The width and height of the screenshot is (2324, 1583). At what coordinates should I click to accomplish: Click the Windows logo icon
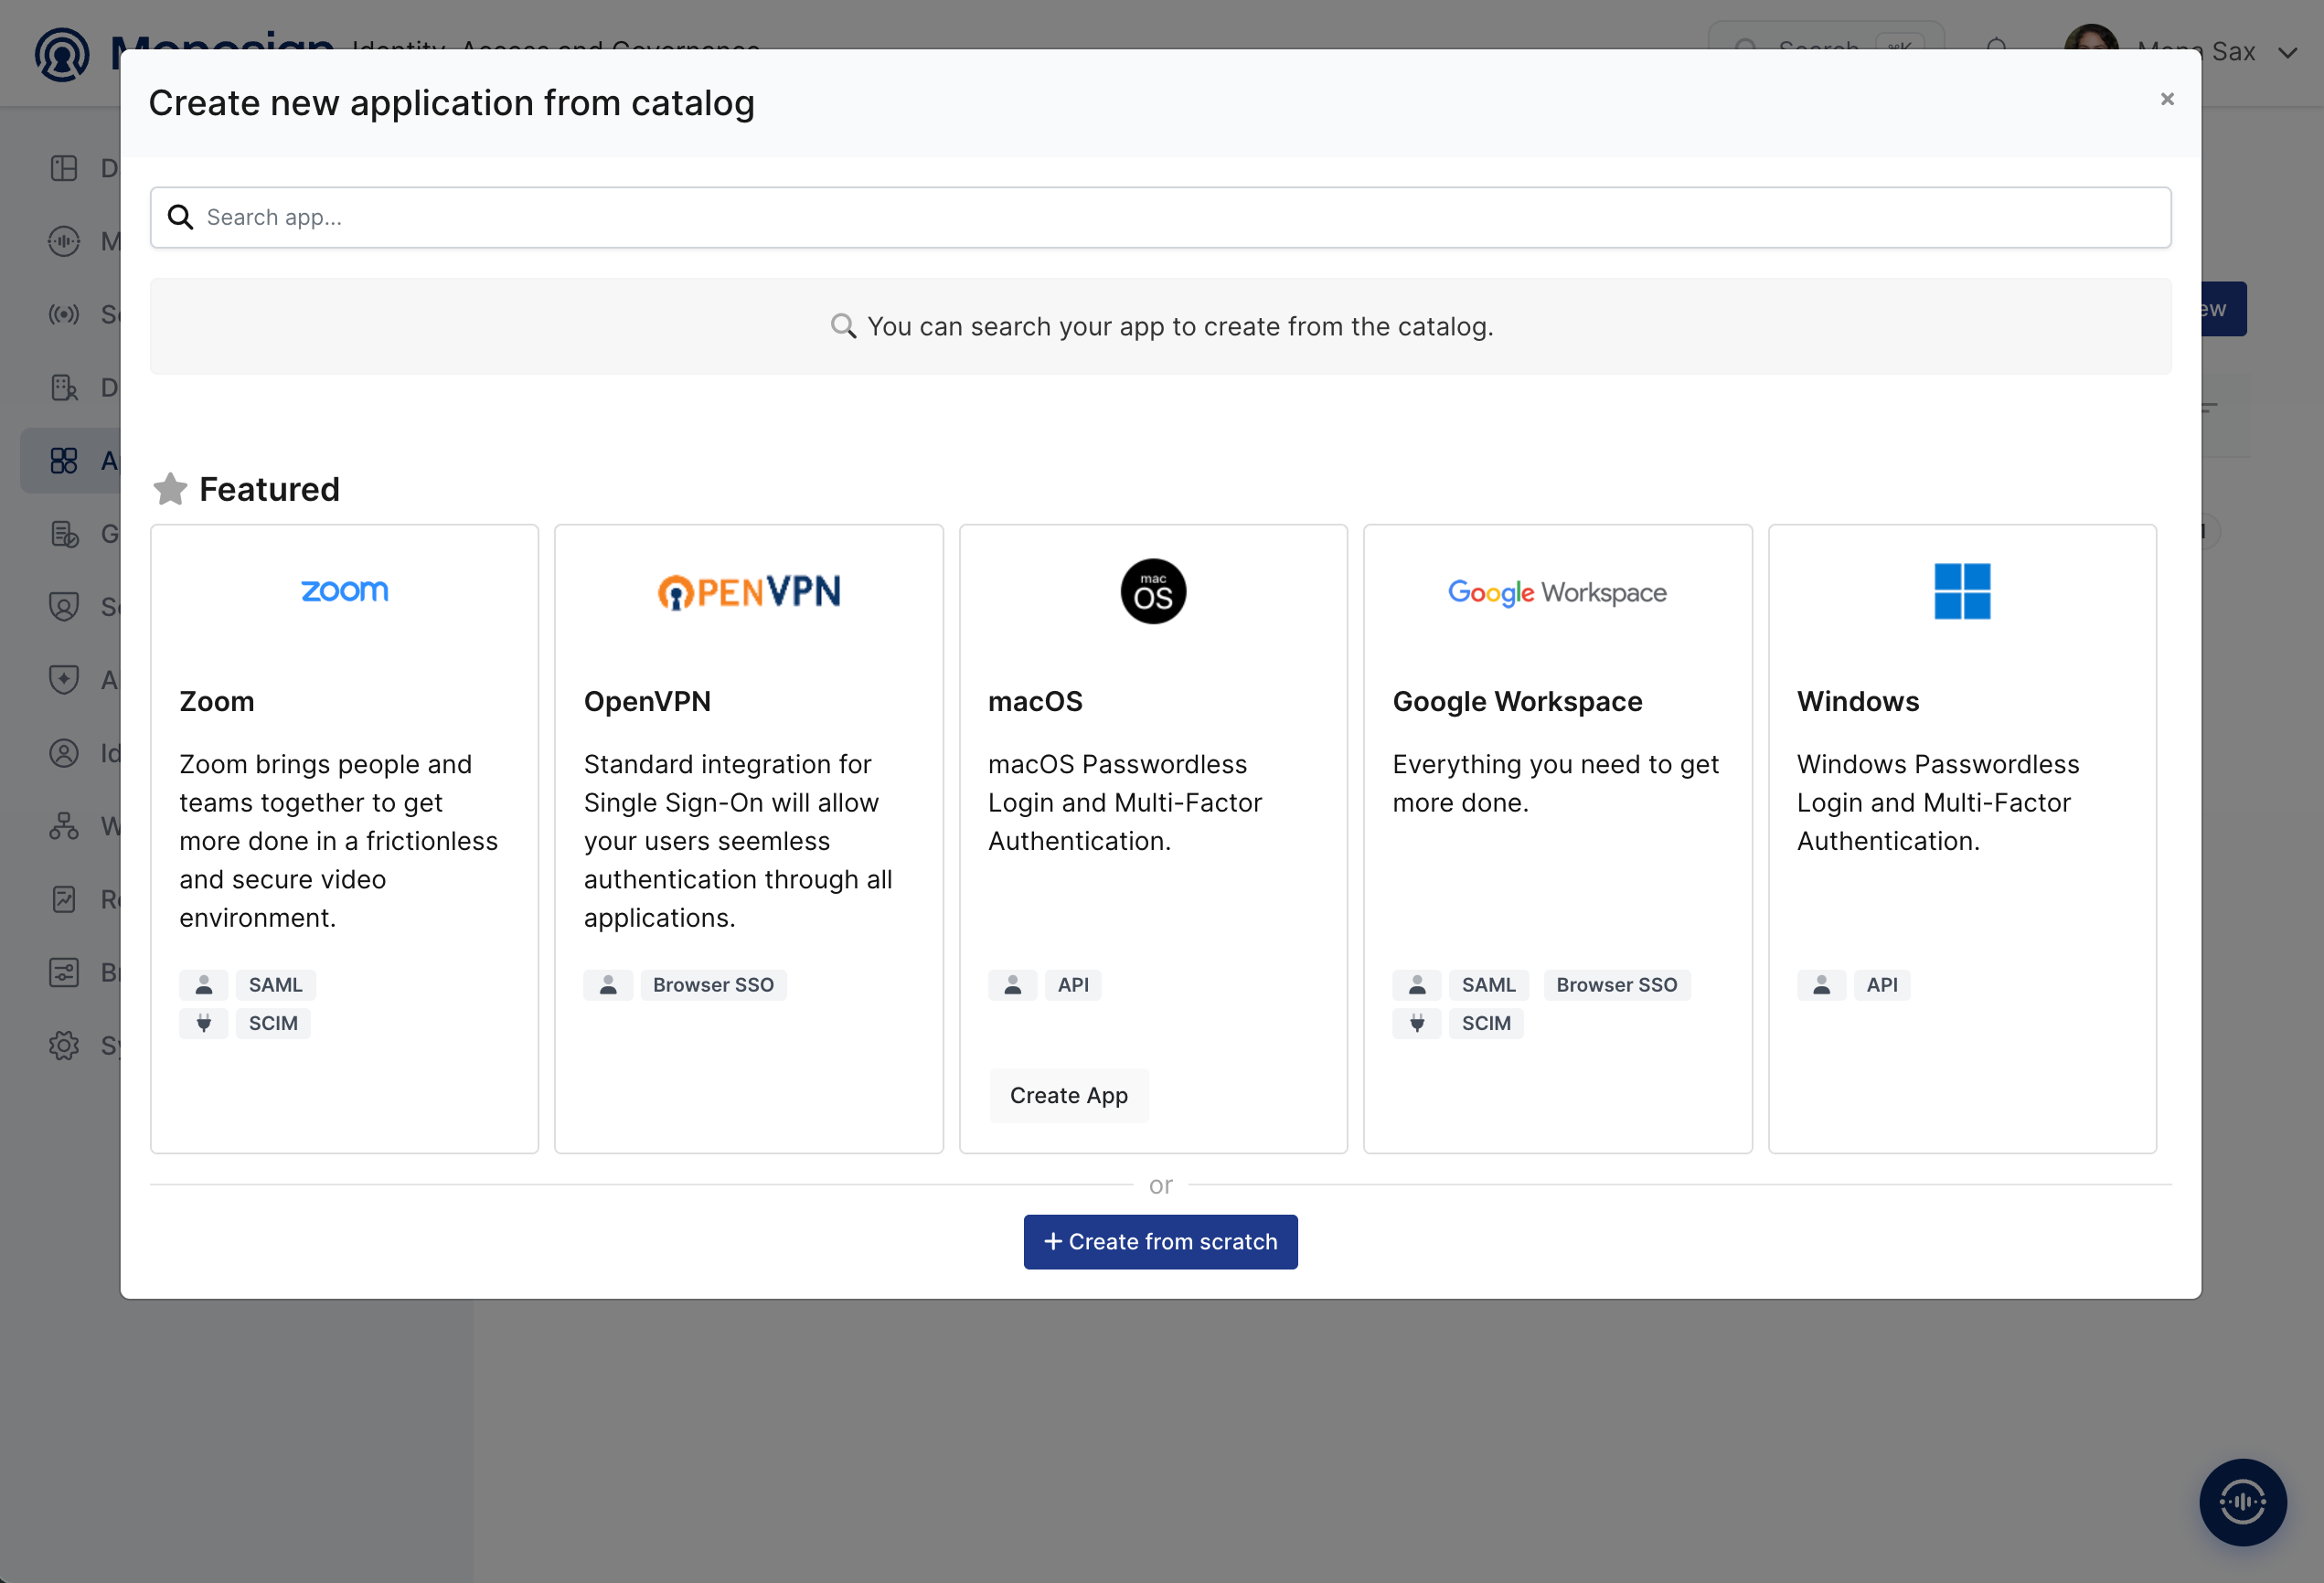(1962, 591)
